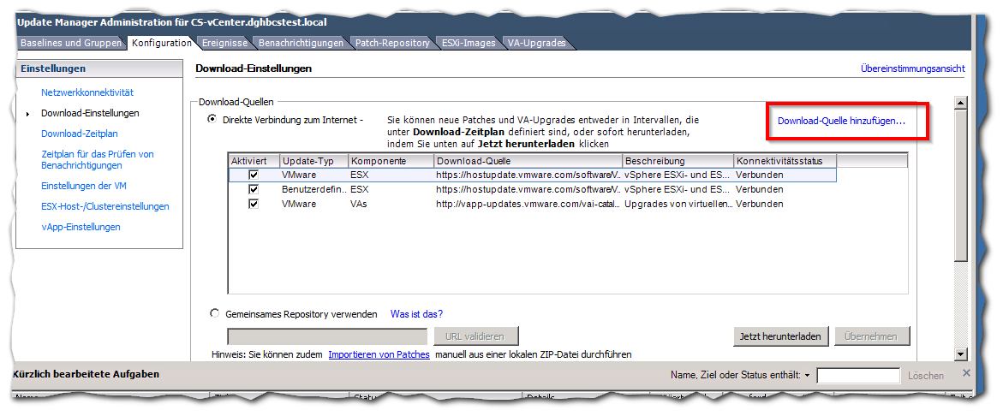This screenshot has height=416, width=1003.
Task: Click the recent tasks filter text field
Action: [858, 376]
